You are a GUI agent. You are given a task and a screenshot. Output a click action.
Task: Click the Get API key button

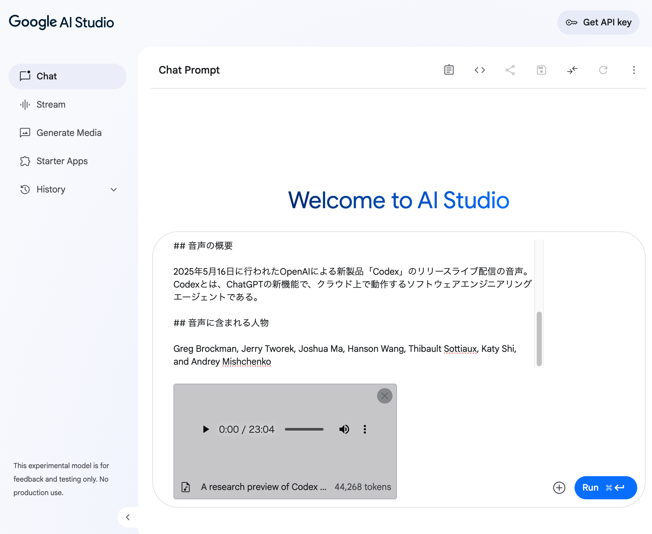tap(598, 22)
